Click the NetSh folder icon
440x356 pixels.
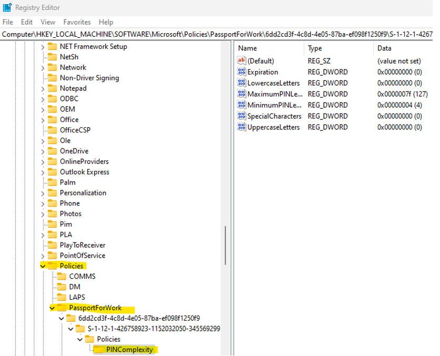click(x=52, y=57)
